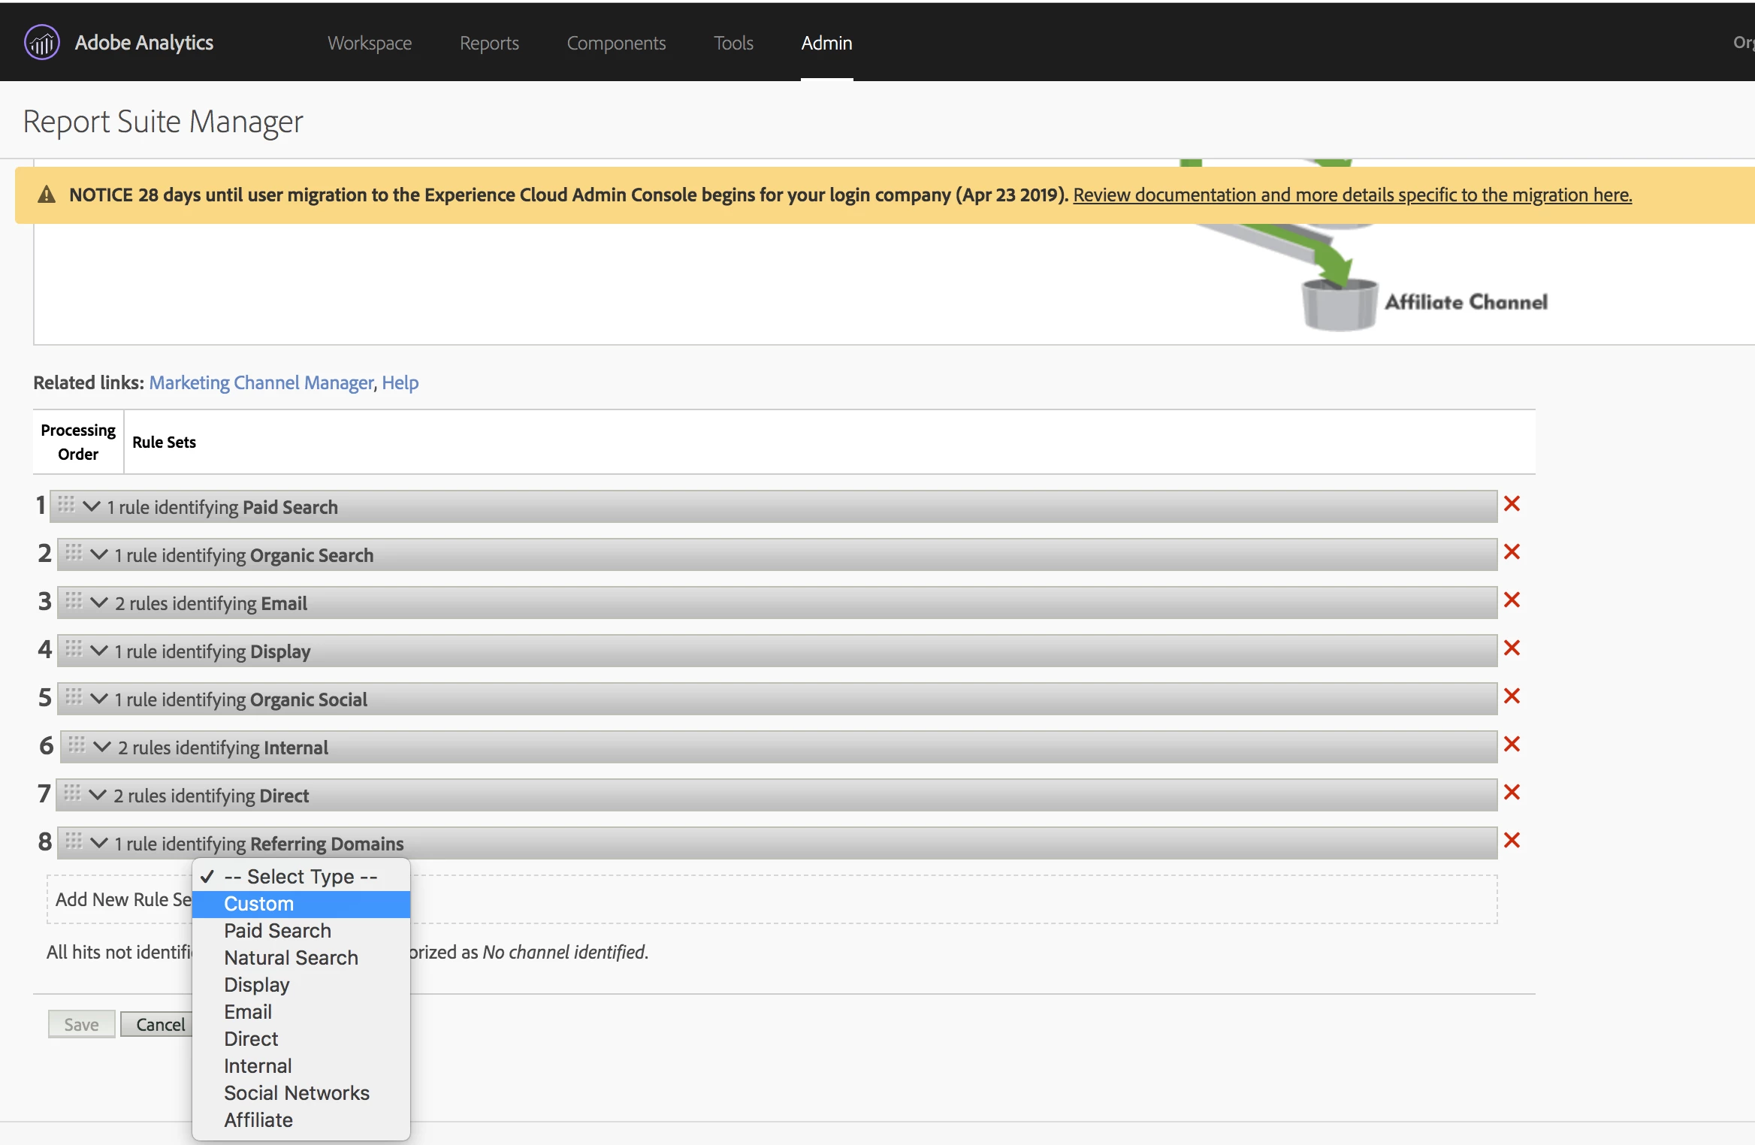Image resolution: width=1755 pixels, height=1145 pixels.
Task: Remove the Organic Social rule set
Action: 1512,696
